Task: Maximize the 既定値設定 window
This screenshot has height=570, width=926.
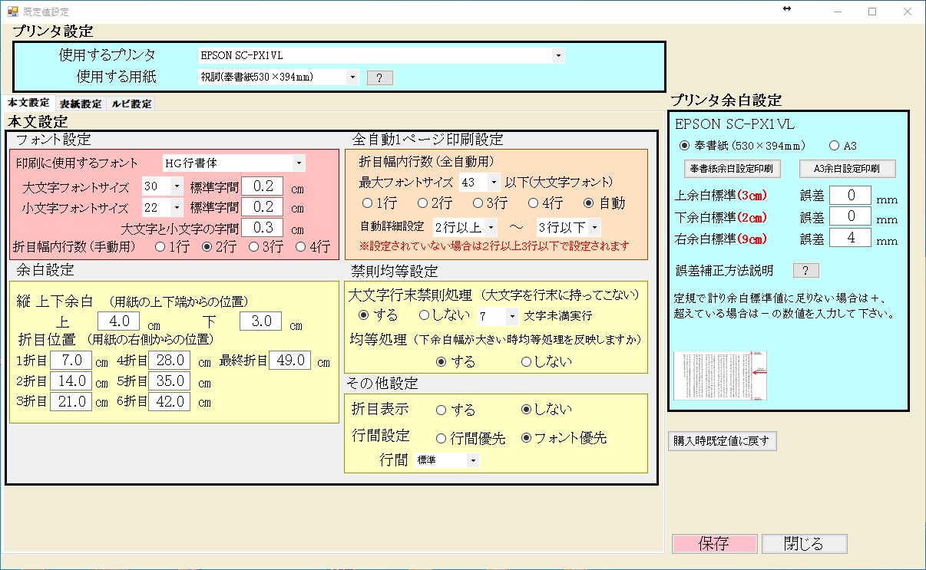Action: pyautogui.click(x=872, y=12)
